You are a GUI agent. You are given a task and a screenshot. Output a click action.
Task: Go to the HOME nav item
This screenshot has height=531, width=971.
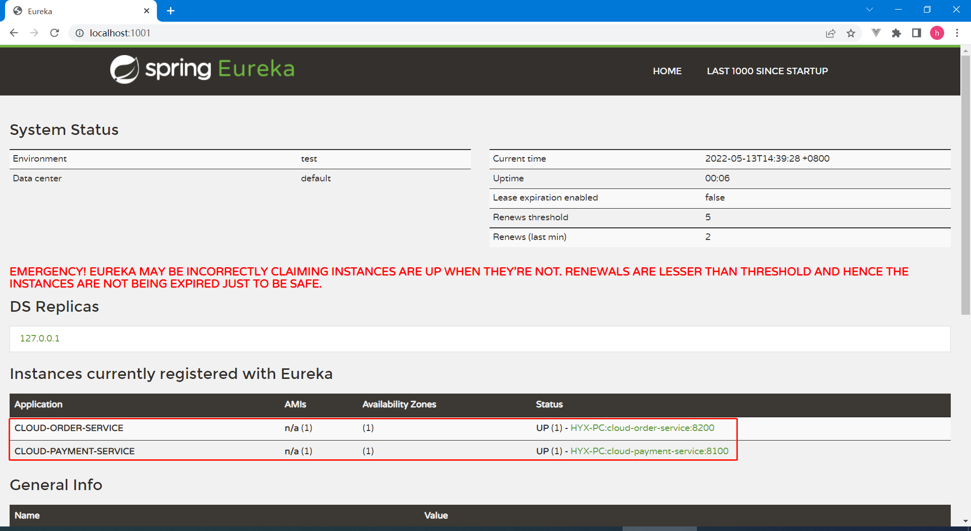point(667,71)
